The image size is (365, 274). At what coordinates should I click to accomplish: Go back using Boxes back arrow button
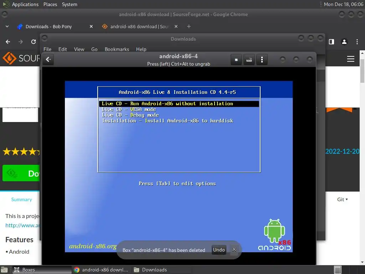point(48,60)
